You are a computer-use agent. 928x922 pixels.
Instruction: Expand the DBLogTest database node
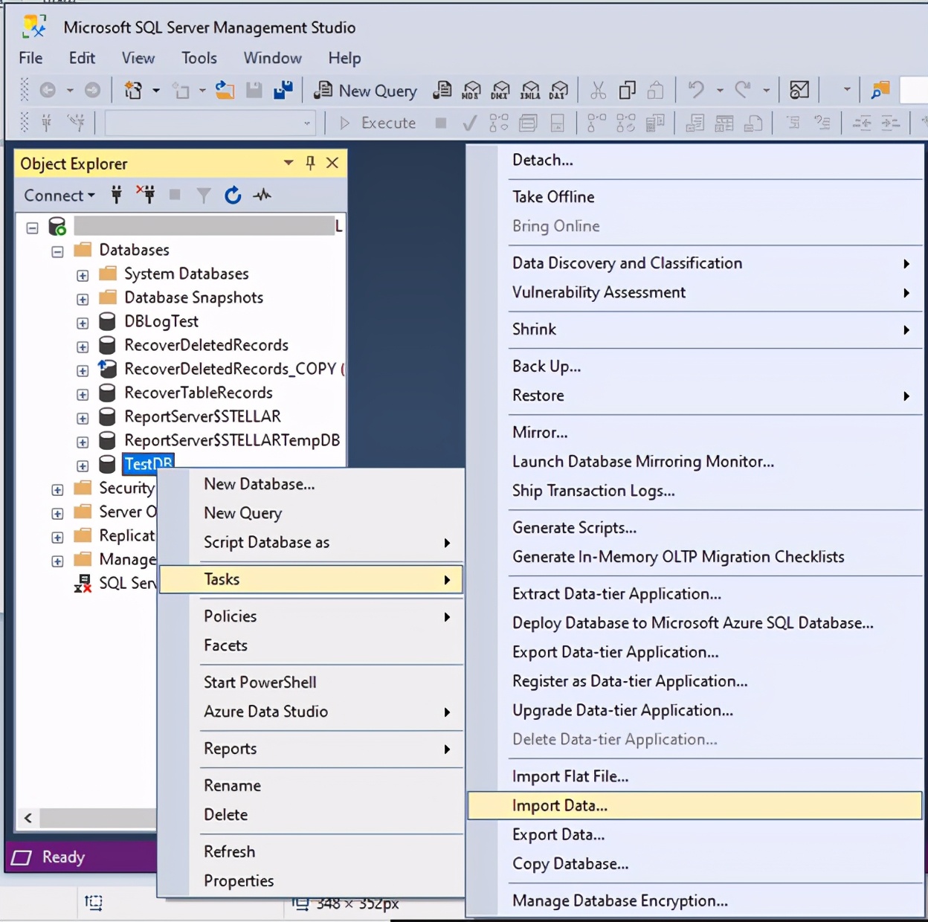(x=83, y=323)
